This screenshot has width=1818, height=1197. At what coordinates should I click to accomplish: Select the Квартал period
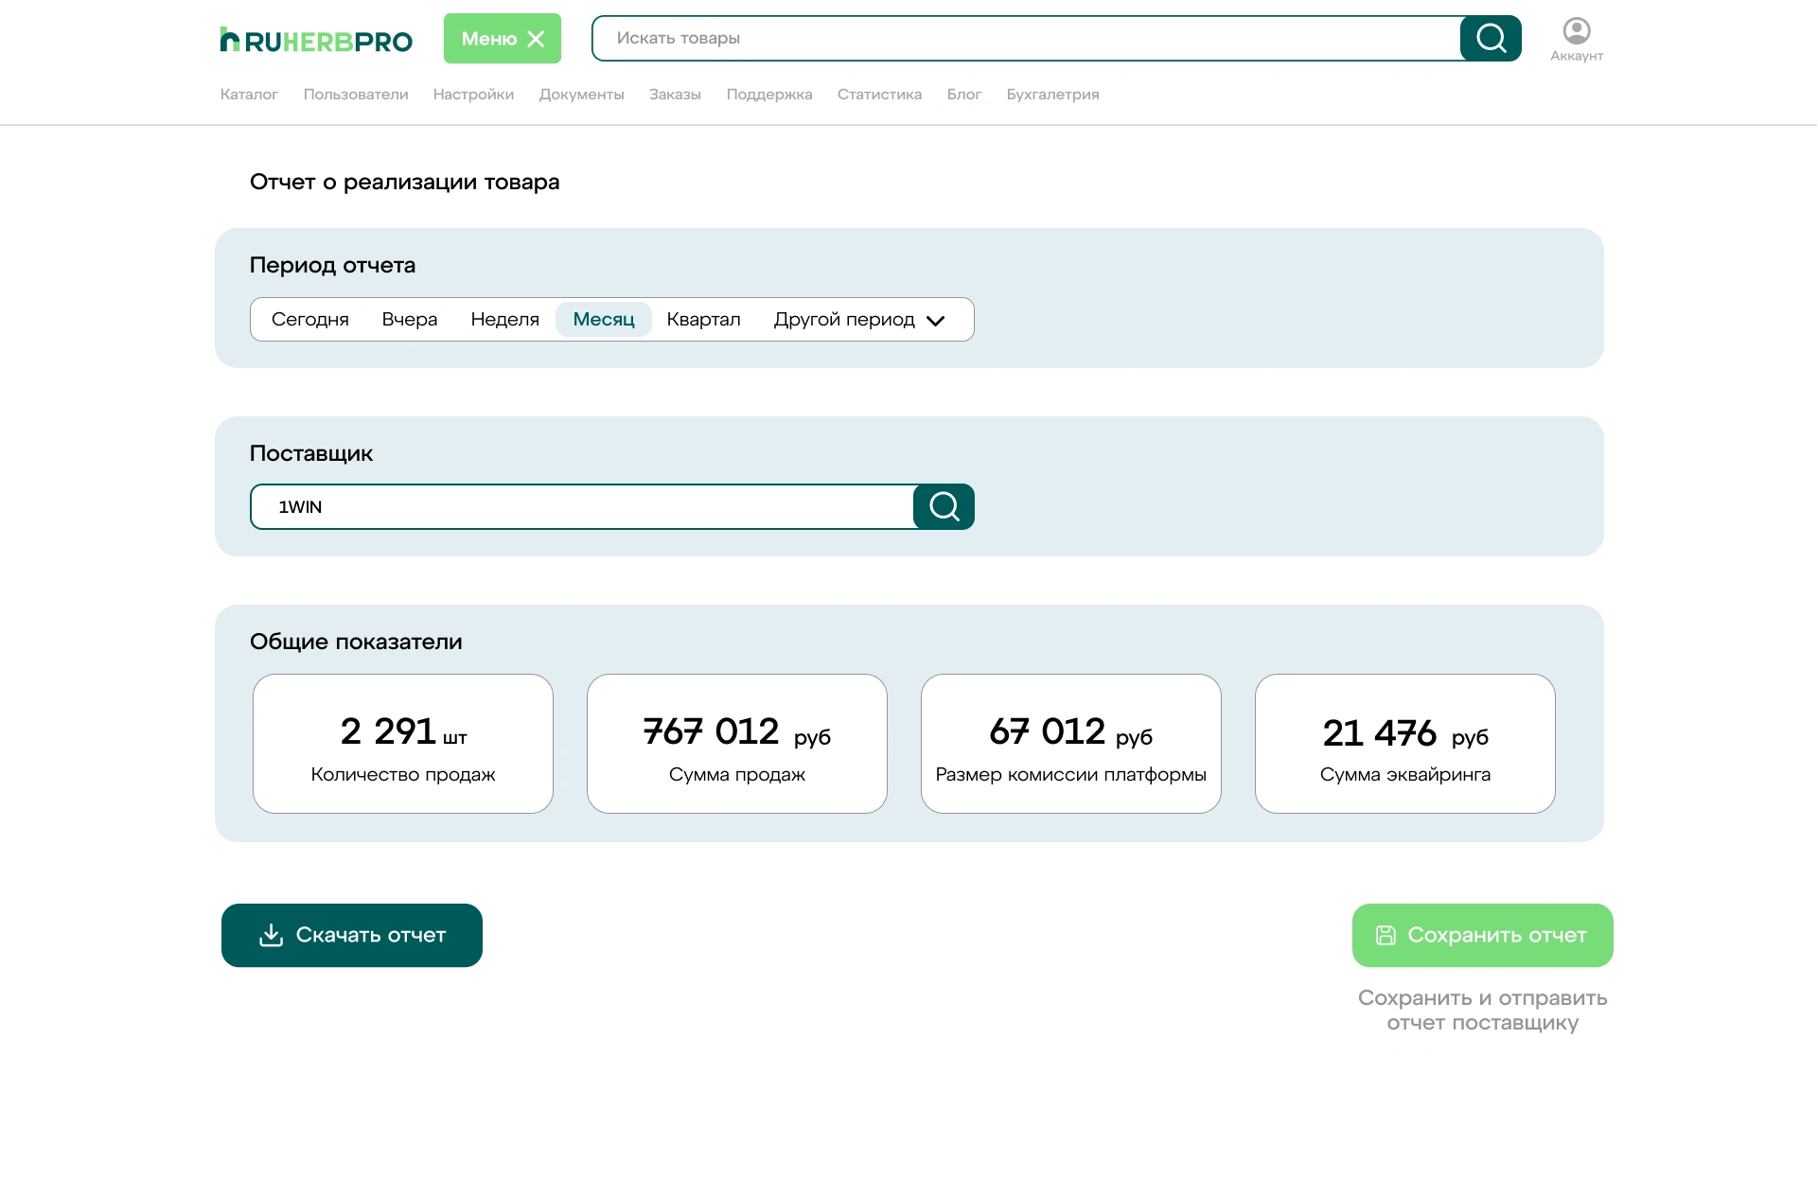click(704, 319)
